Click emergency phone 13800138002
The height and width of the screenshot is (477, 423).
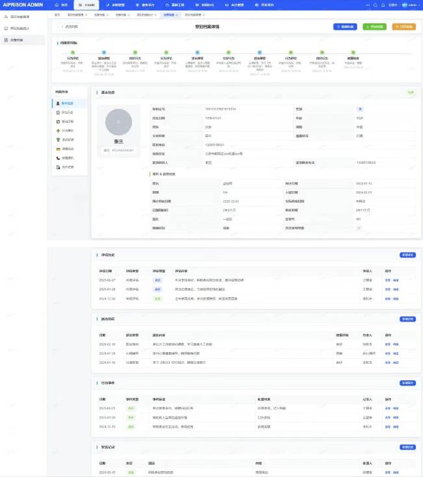(x=366, y=162)
